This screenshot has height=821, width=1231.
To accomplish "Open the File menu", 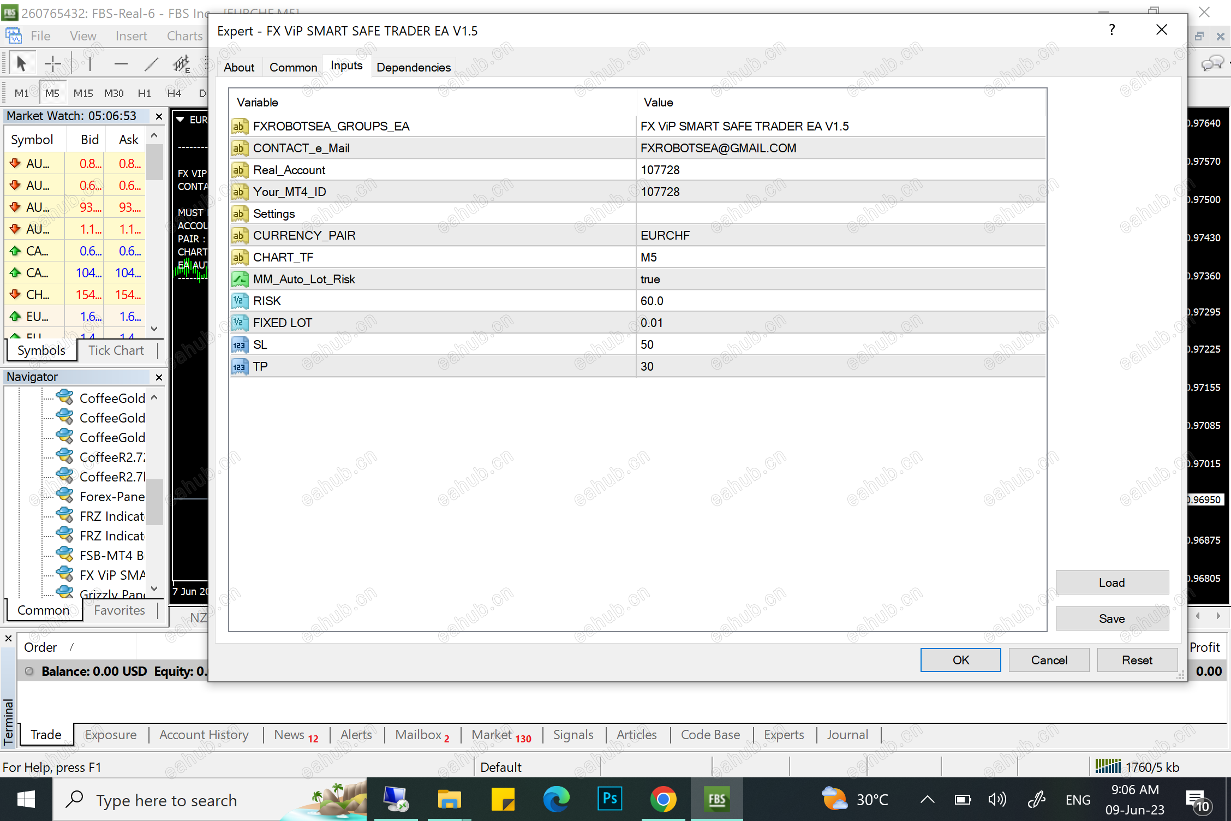I will pyautogui.click(x=40, y=36).
